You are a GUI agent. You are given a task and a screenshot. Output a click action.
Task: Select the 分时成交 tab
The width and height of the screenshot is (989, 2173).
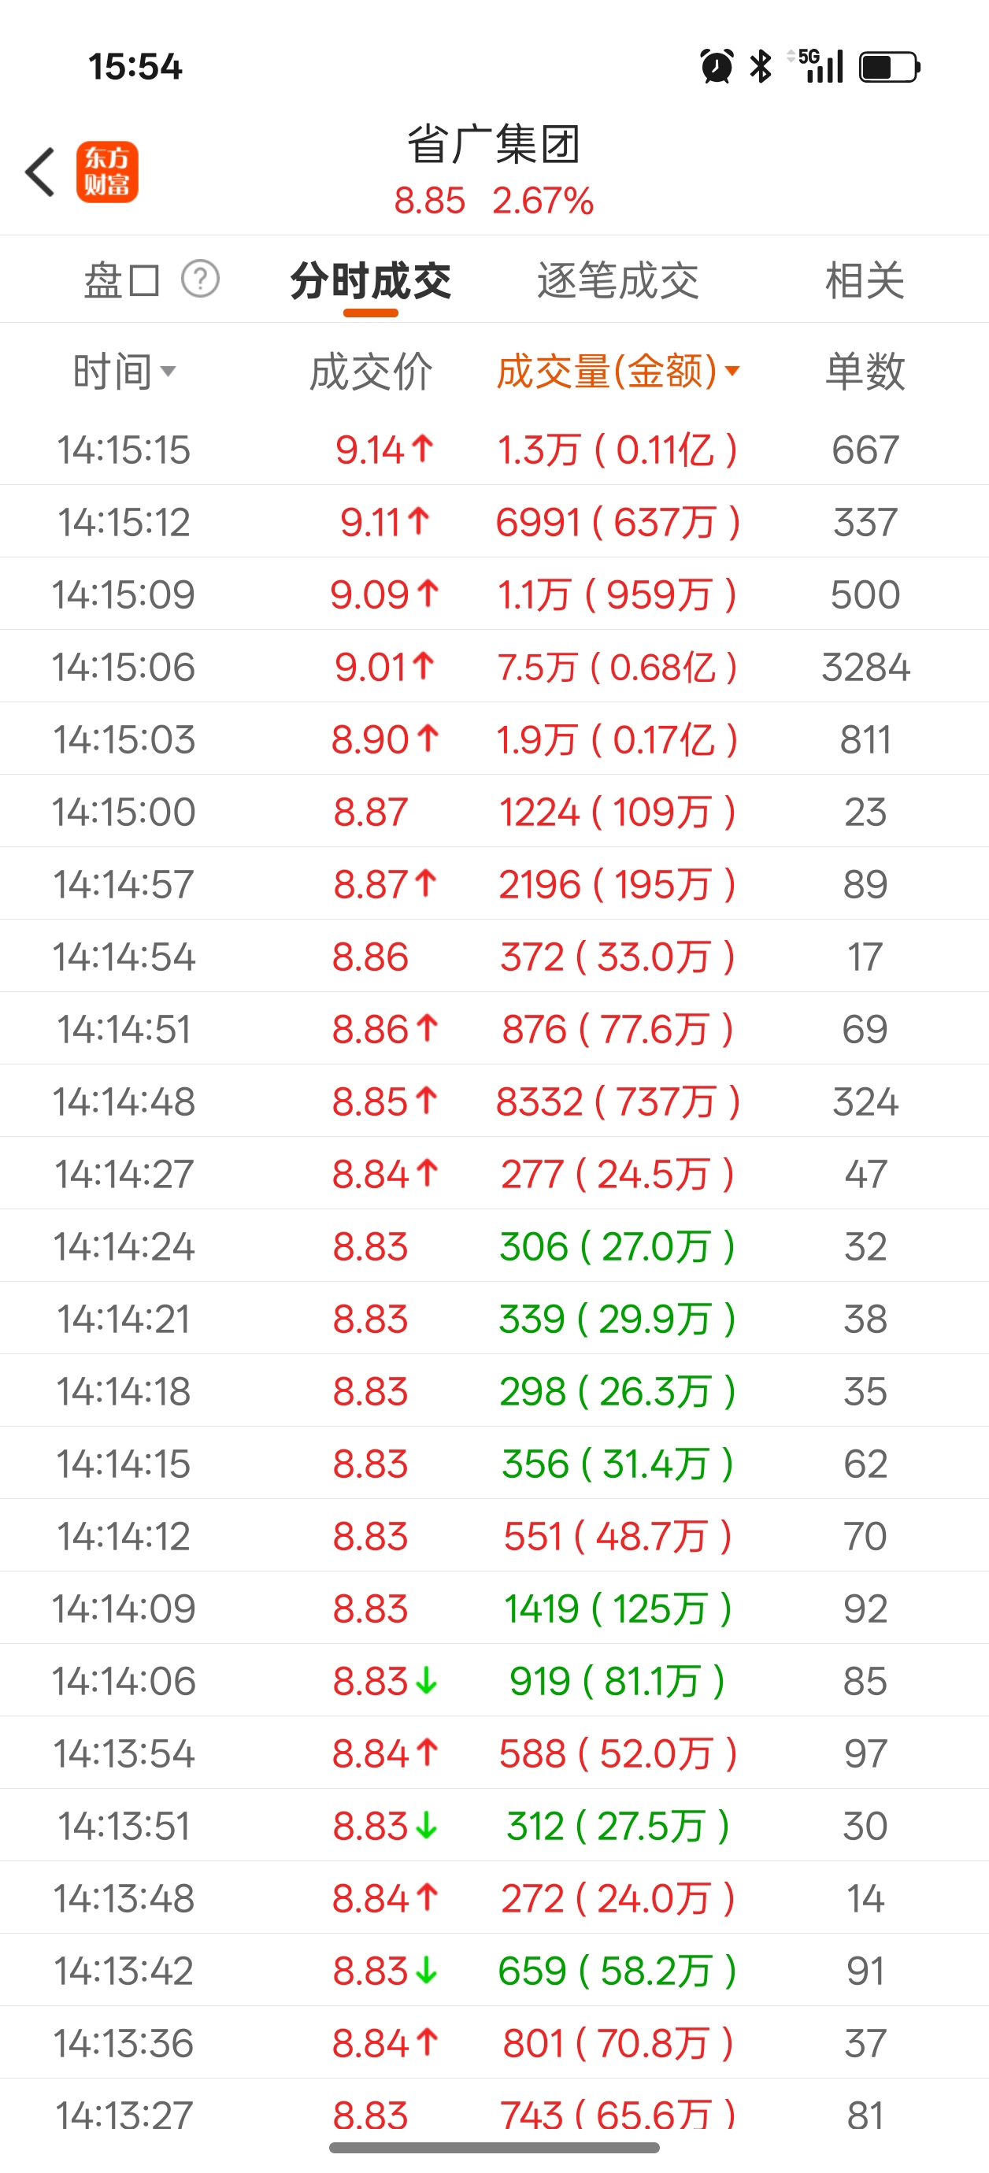(370, 280)
